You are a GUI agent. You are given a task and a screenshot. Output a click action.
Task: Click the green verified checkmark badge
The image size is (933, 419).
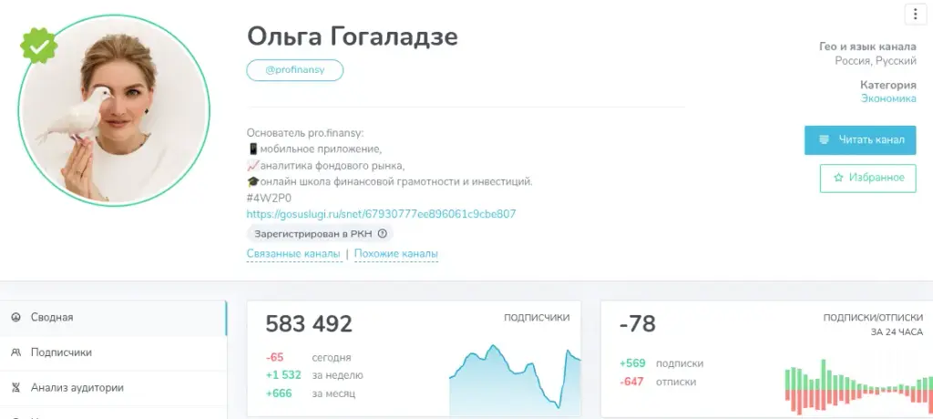pos(38,46)
